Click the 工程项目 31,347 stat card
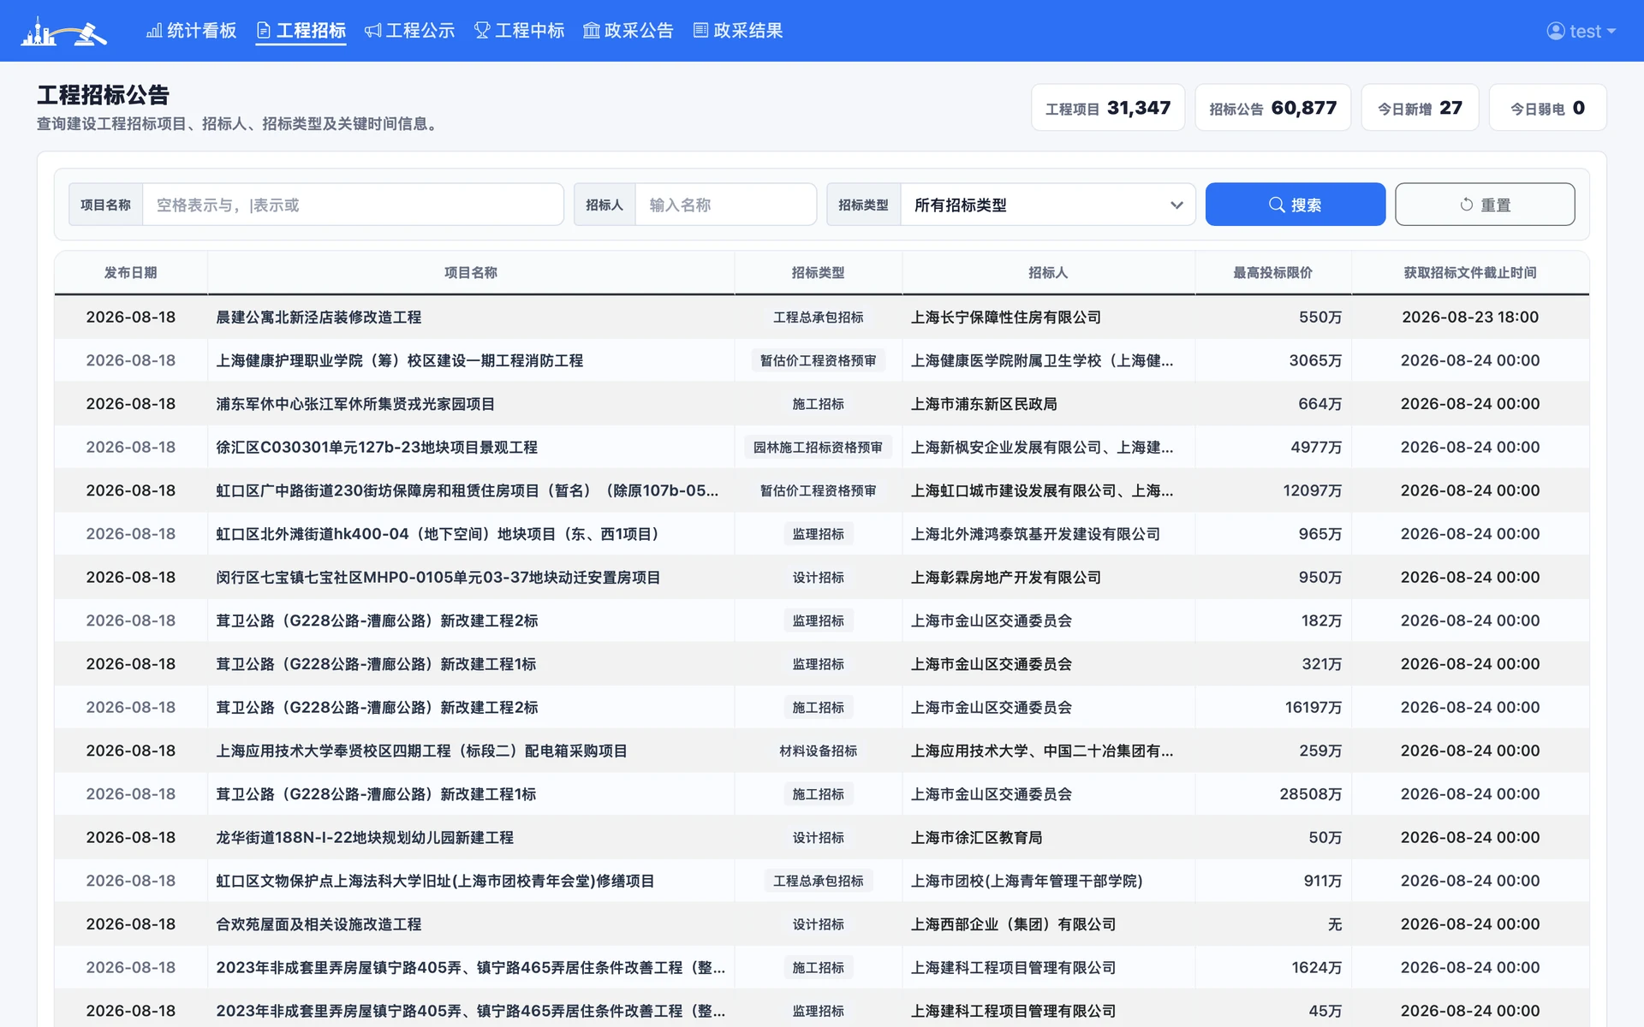 [1108, 108]
